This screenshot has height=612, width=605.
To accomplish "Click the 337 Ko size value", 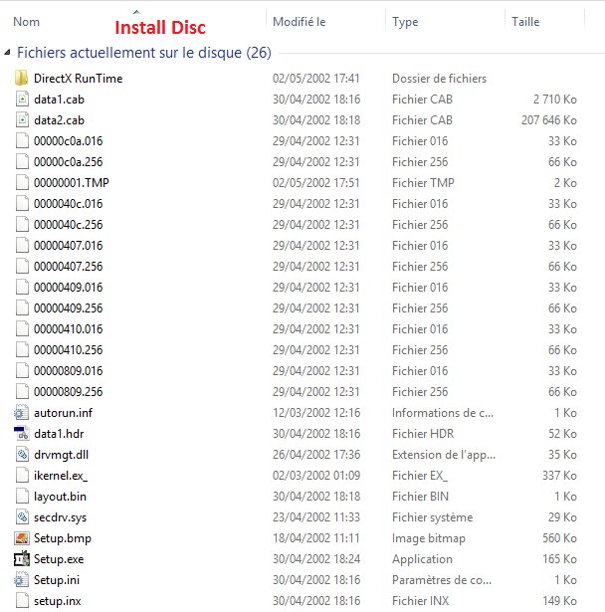I will [559, 476].
